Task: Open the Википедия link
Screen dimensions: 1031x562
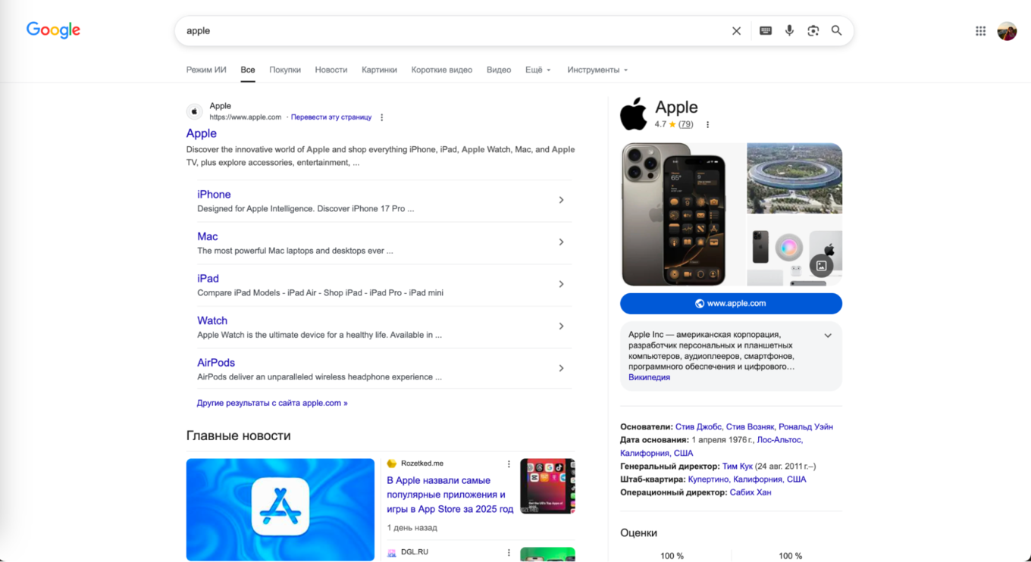Action: pos(649,376)
